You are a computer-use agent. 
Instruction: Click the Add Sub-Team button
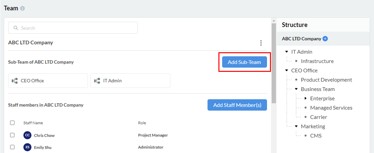[x=244, y=62]
